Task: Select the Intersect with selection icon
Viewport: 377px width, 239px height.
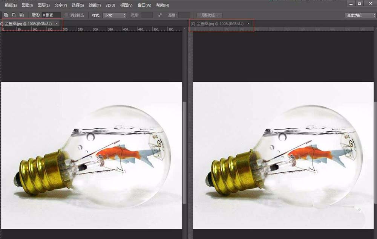Action: point(21,15)
